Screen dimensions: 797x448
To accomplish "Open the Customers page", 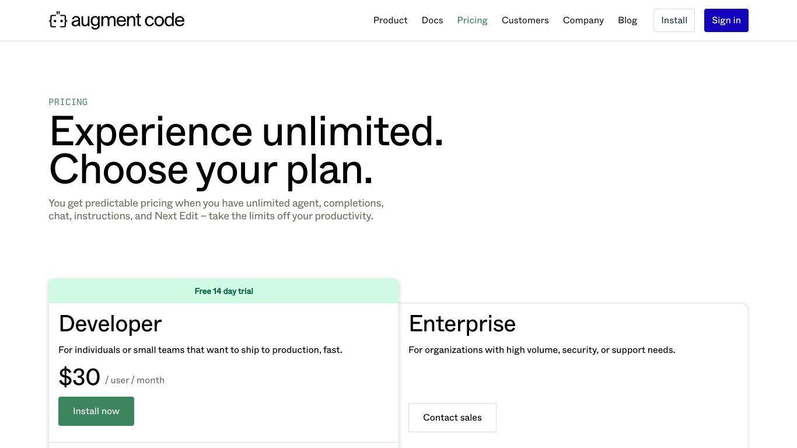I will tap(525, 20).
